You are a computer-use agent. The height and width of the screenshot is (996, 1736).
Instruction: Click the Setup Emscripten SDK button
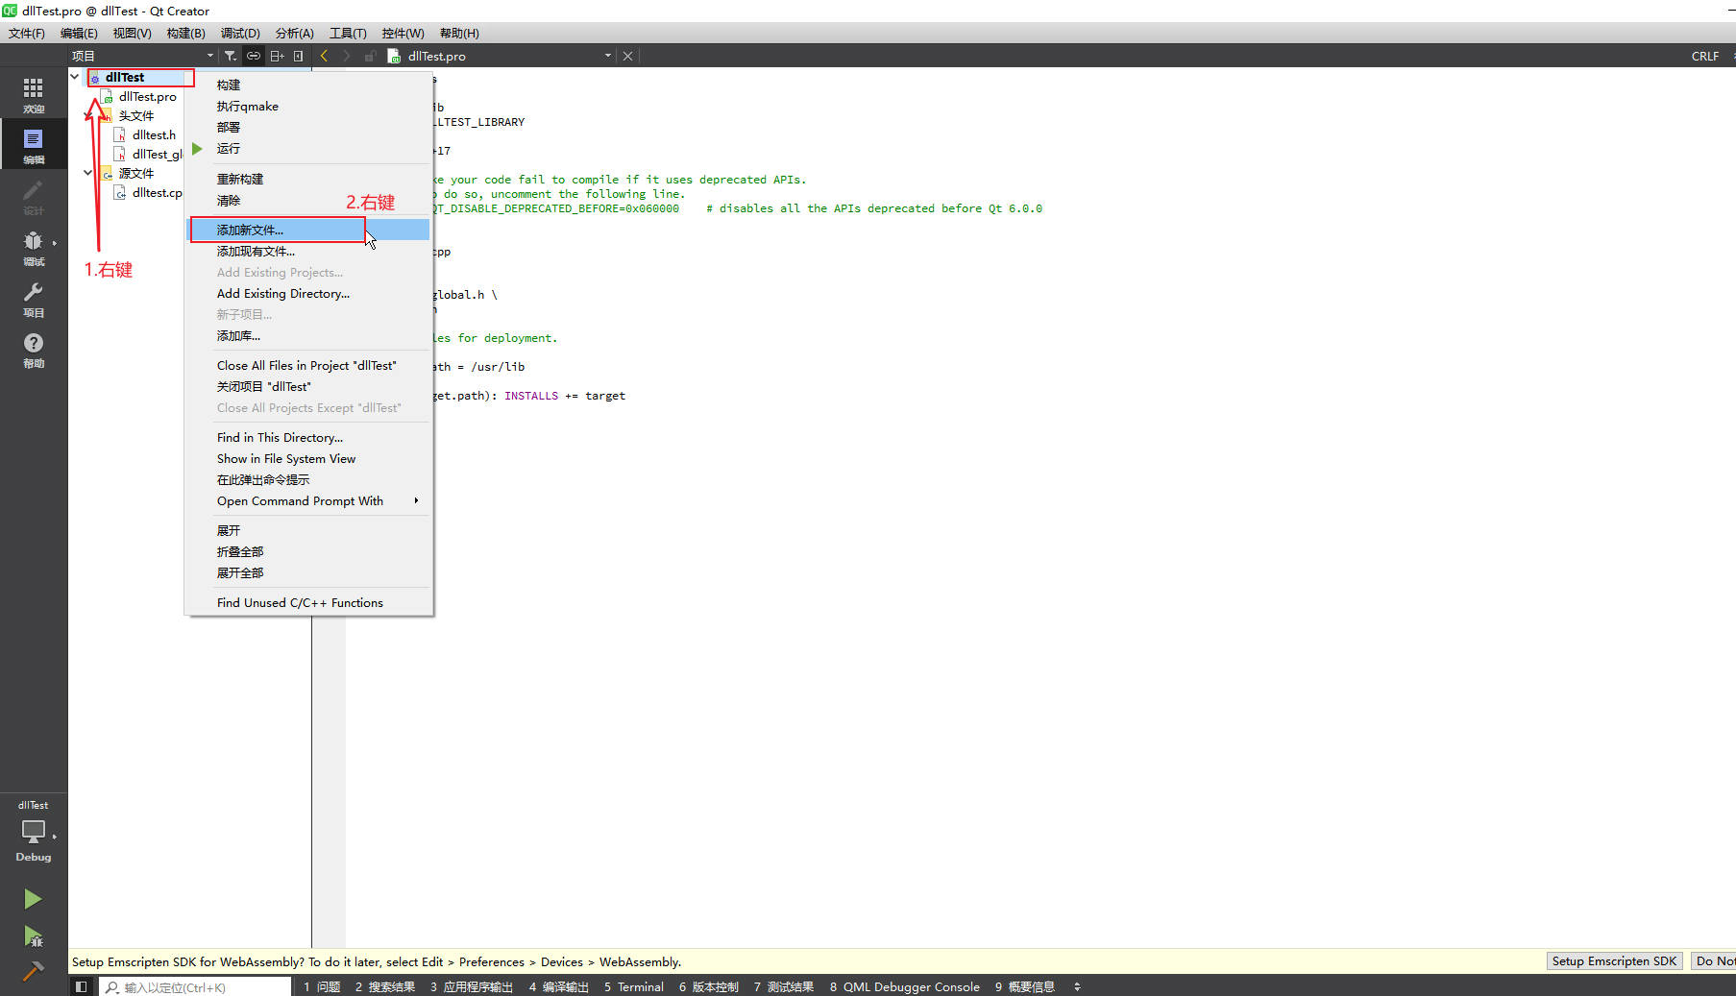(1614, 960)
